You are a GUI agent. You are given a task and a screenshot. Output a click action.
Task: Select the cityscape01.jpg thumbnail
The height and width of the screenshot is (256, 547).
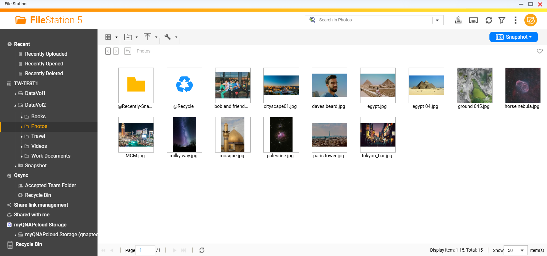click(x=281, y=85)
